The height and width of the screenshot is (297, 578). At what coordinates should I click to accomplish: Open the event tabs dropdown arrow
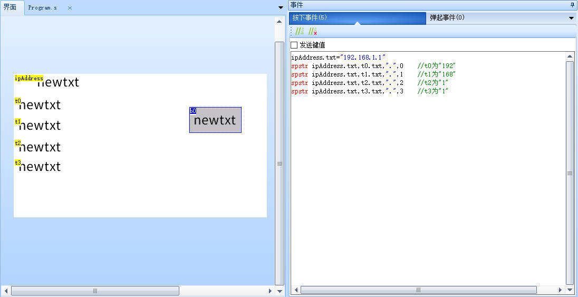(571, 18)
